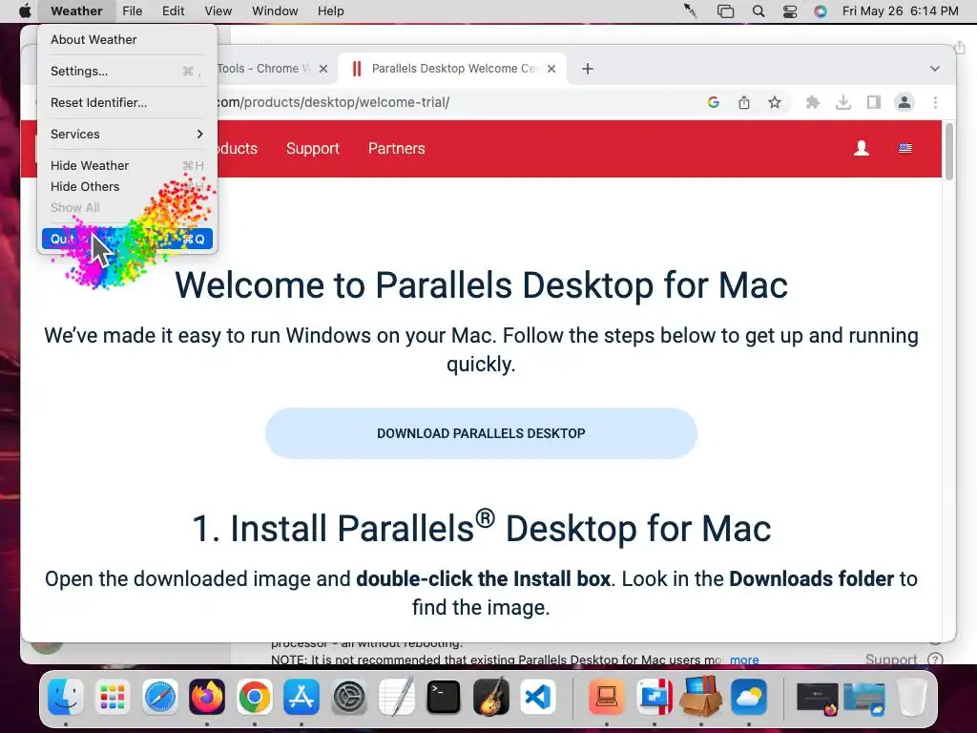Click Download Parallels Desktop button

point(481,433)
